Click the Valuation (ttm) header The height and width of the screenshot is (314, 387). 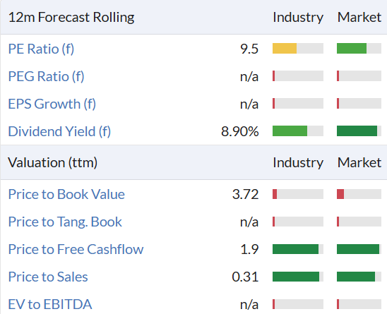pyautogui.click(x=52, y=163)
